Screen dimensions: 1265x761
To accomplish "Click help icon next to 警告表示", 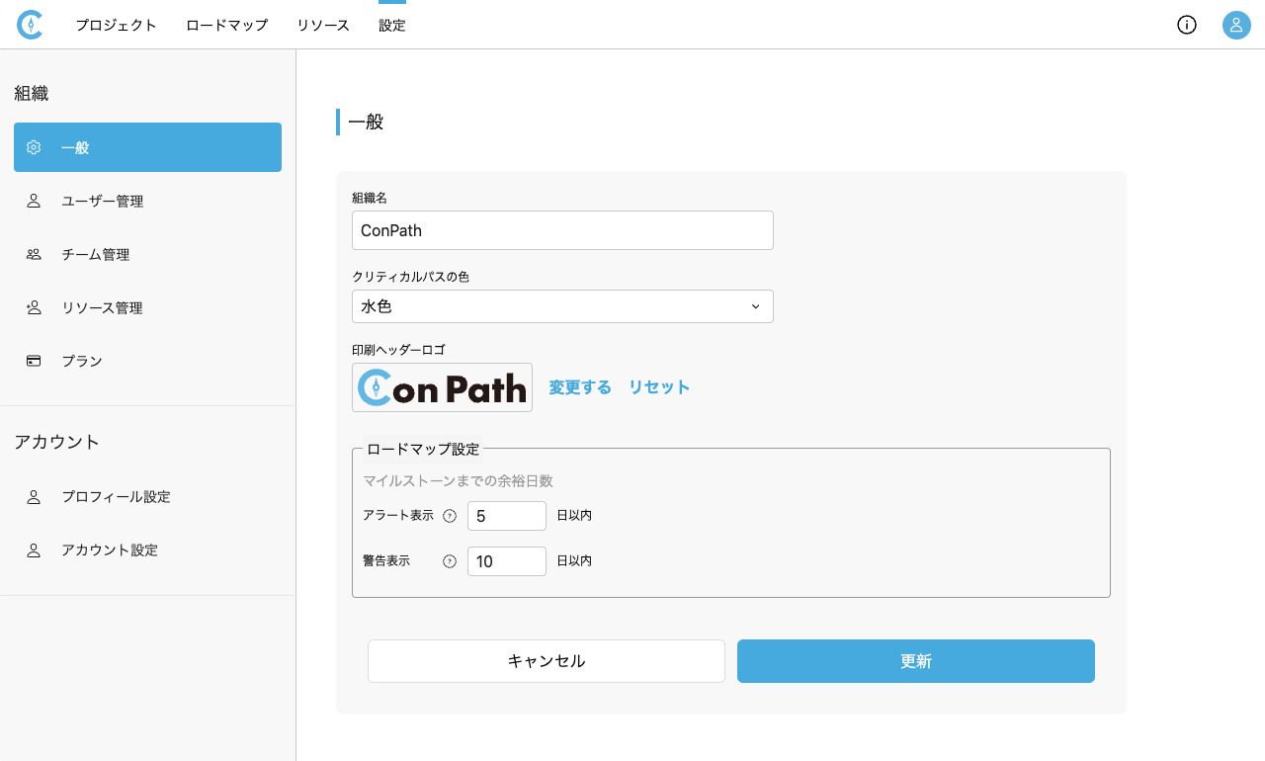I will click(450, 561).
